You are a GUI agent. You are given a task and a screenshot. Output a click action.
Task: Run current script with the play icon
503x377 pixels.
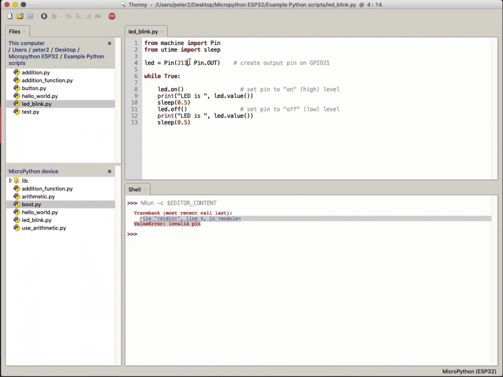coord(44,16)
